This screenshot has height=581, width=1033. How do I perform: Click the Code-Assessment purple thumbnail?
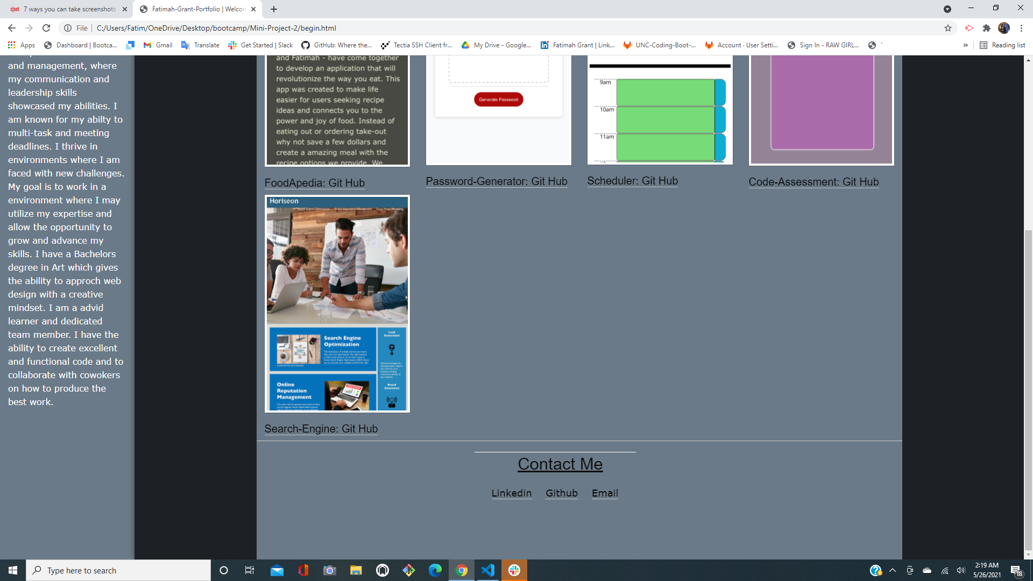point(822,110)
